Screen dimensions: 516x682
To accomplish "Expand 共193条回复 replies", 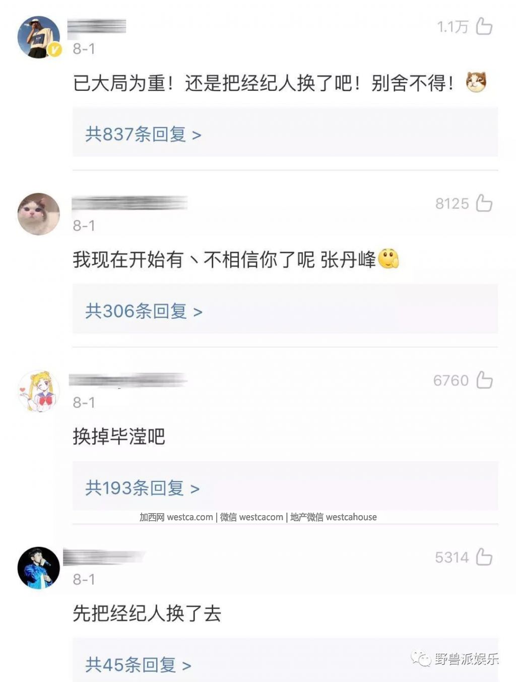I will tap(142, 488).
